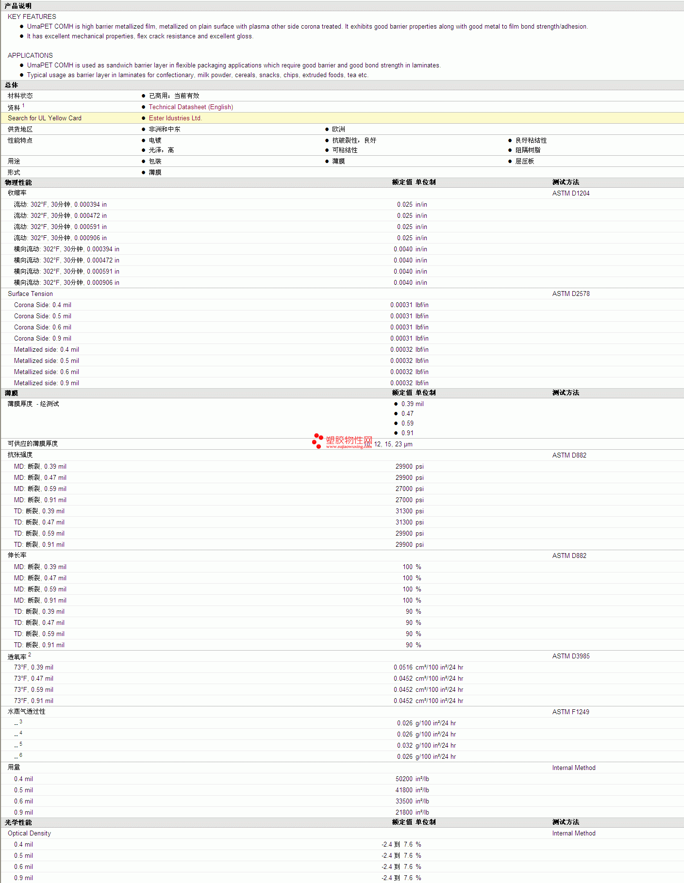
Task: Click ASTM D882 in the 伸长率 row
Action: click(x=569, y=556)
